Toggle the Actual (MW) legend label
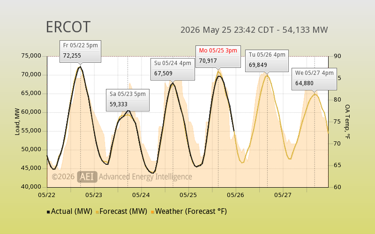Screen dimensions: 375x234 [72, 212]
